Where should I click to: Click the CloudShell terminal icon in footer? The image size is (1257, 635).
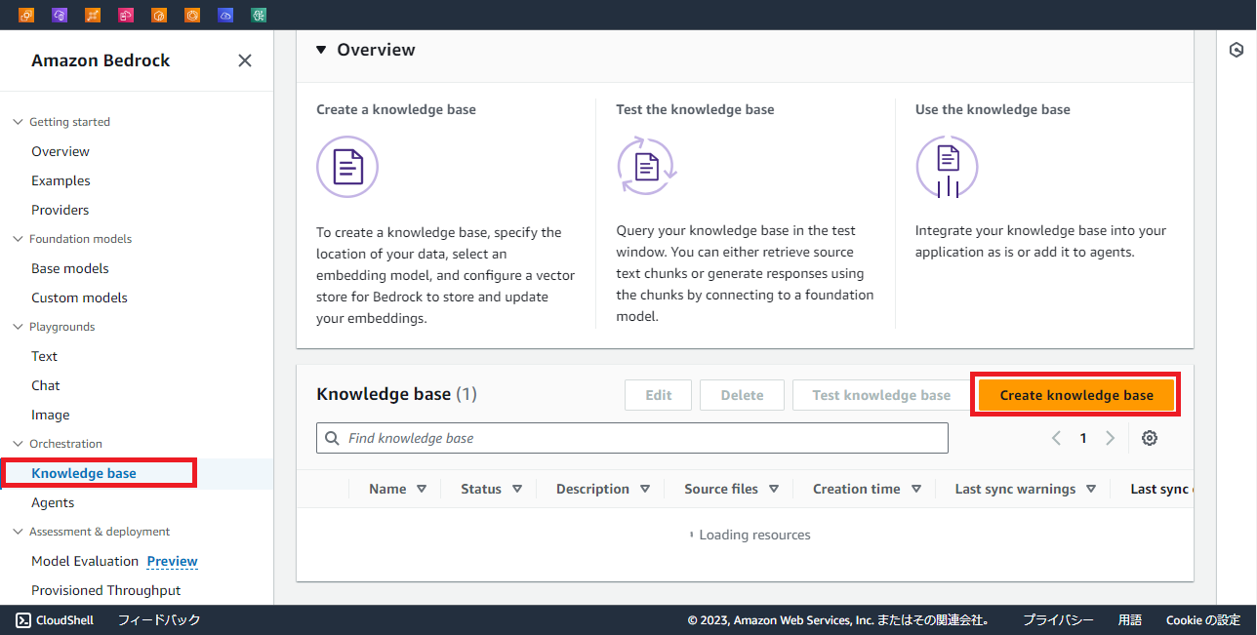(22, 619)
